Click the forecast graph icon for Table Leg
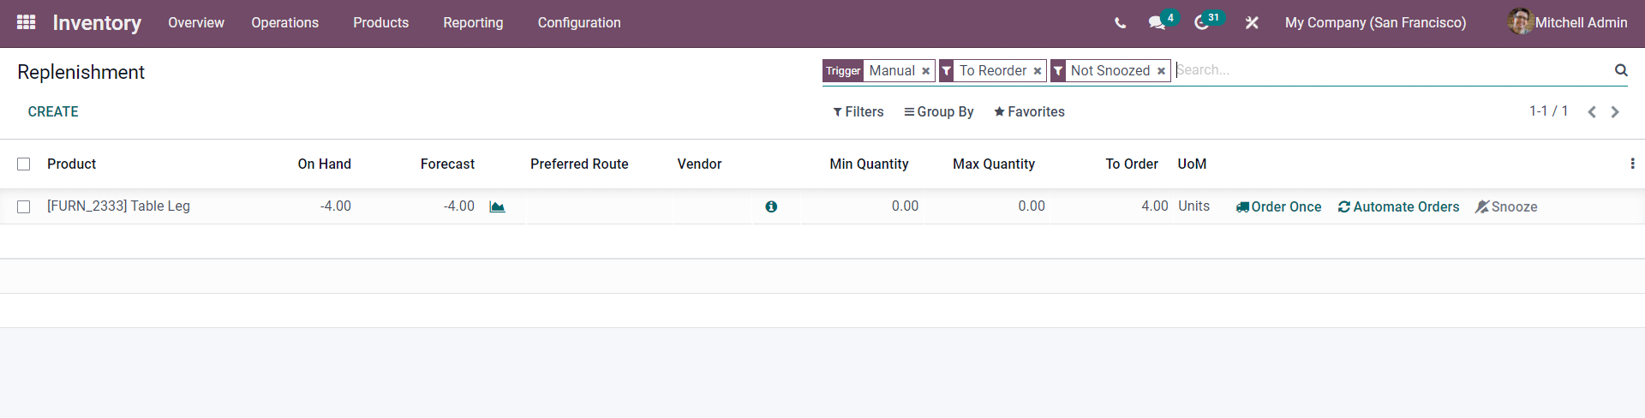Screen dimensions: 1645x418 click(x=497, y=206)
